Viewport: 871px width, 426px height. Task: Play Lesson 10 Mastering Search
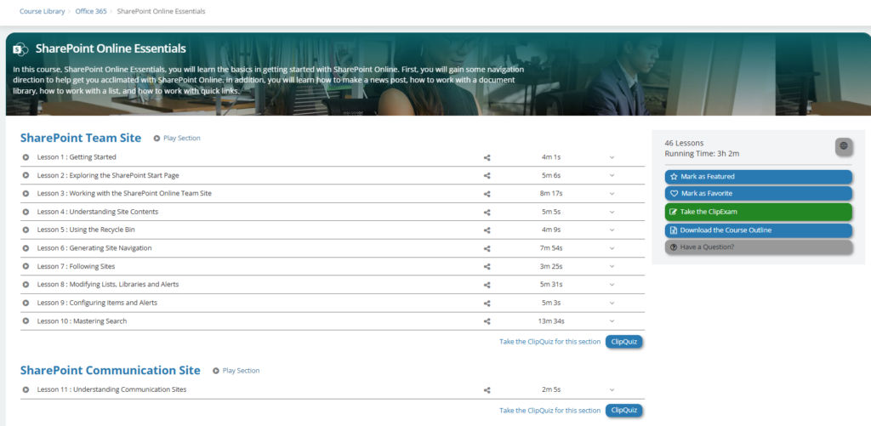click(26, 321)
